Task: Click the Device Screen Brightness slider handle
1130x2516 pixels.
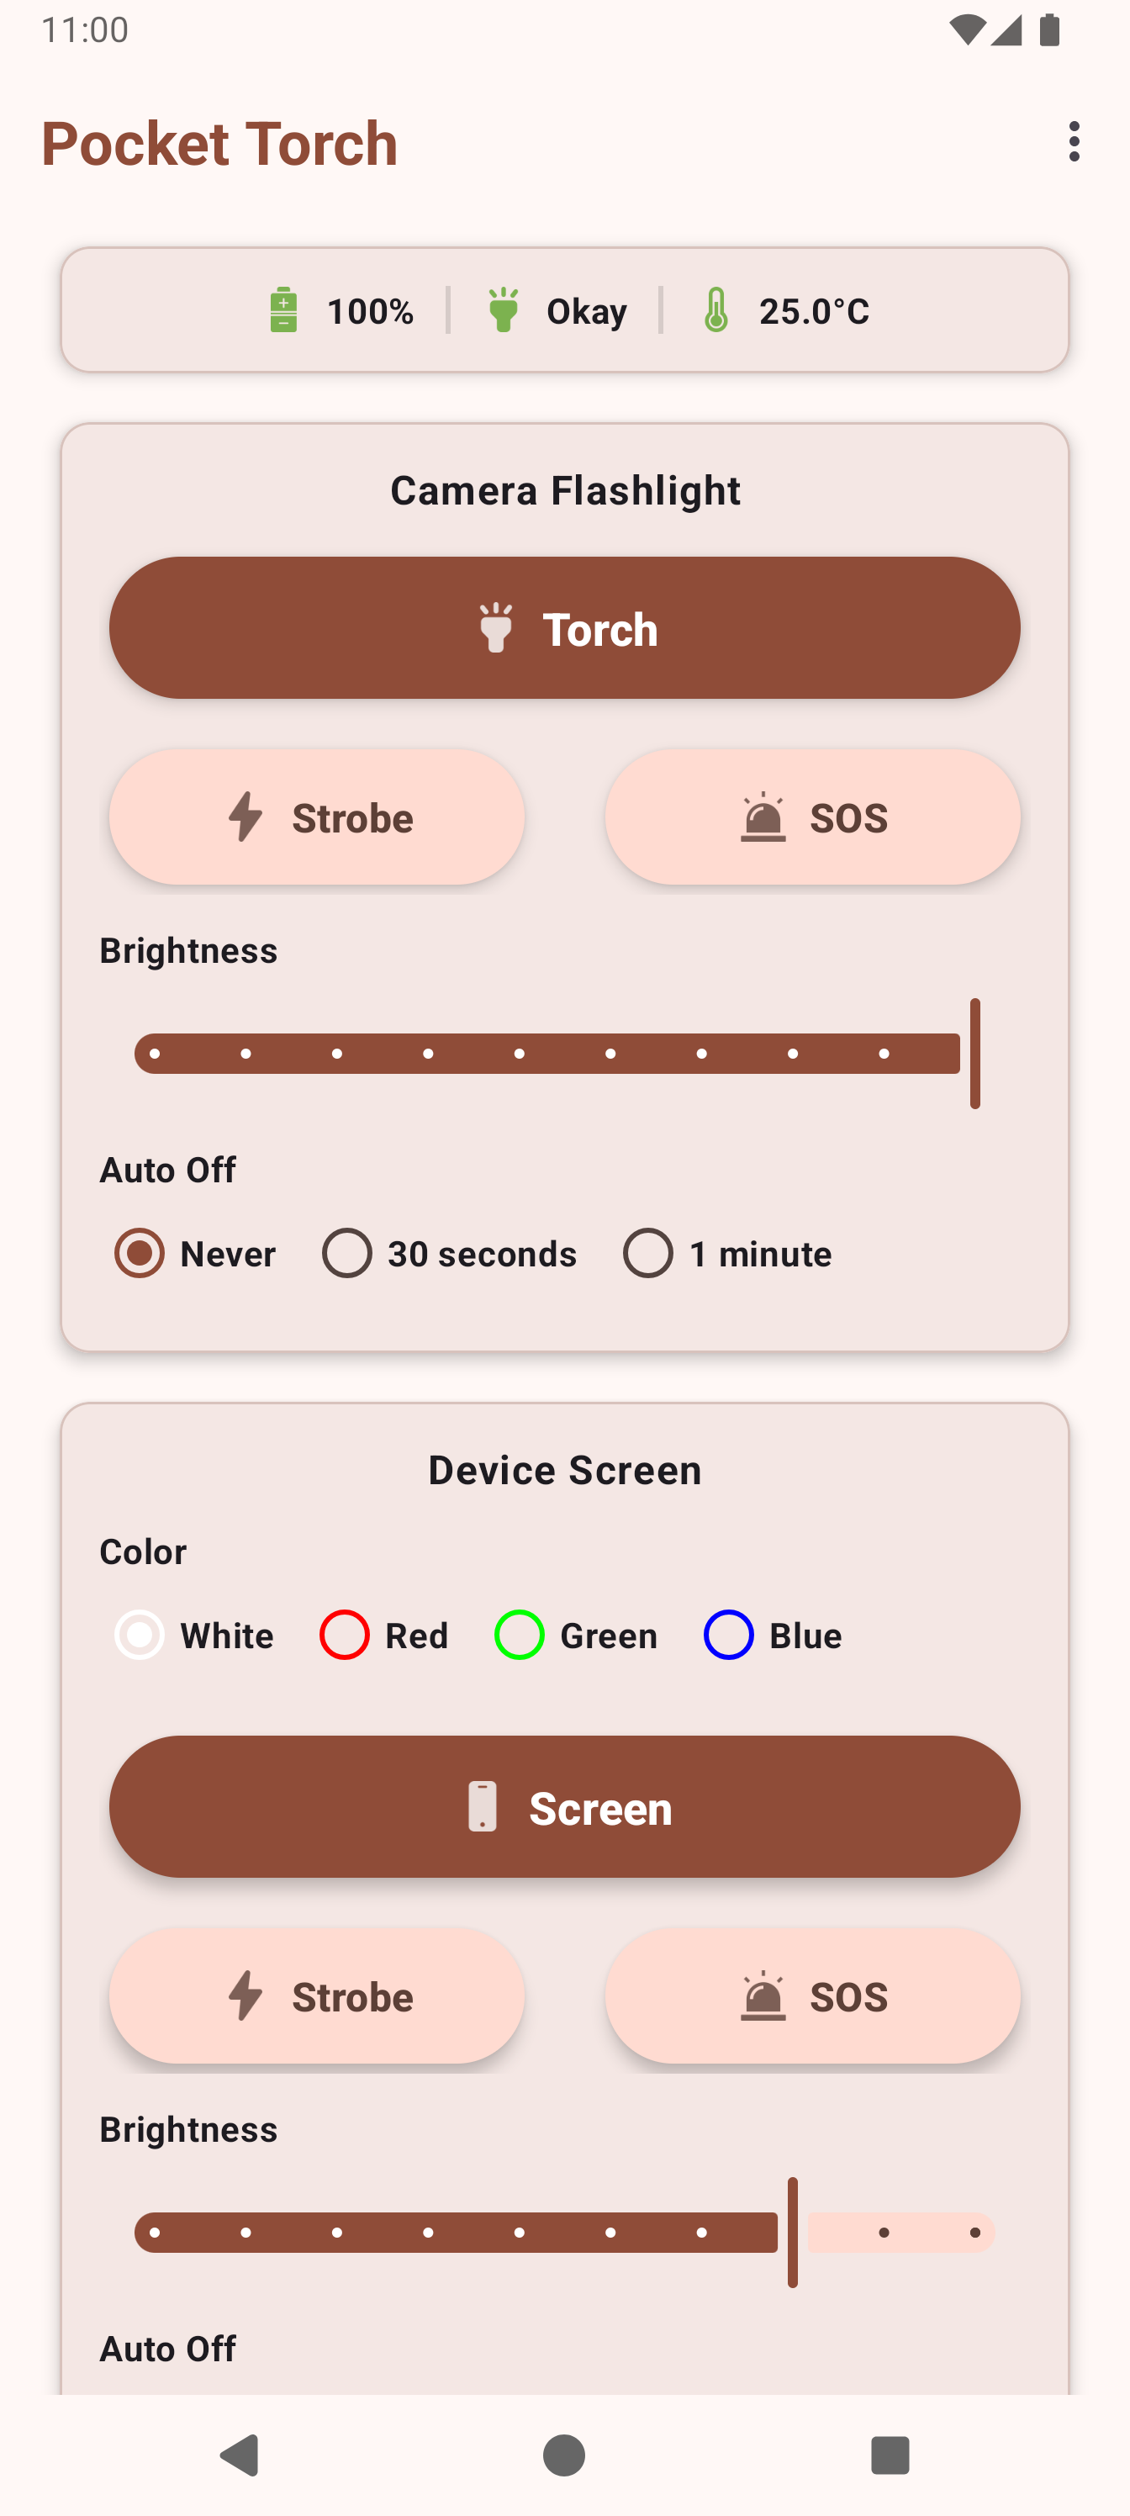Action: (x=793, y=2233)
